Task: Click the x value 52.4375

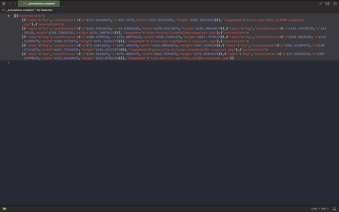Action: (127, 20)
